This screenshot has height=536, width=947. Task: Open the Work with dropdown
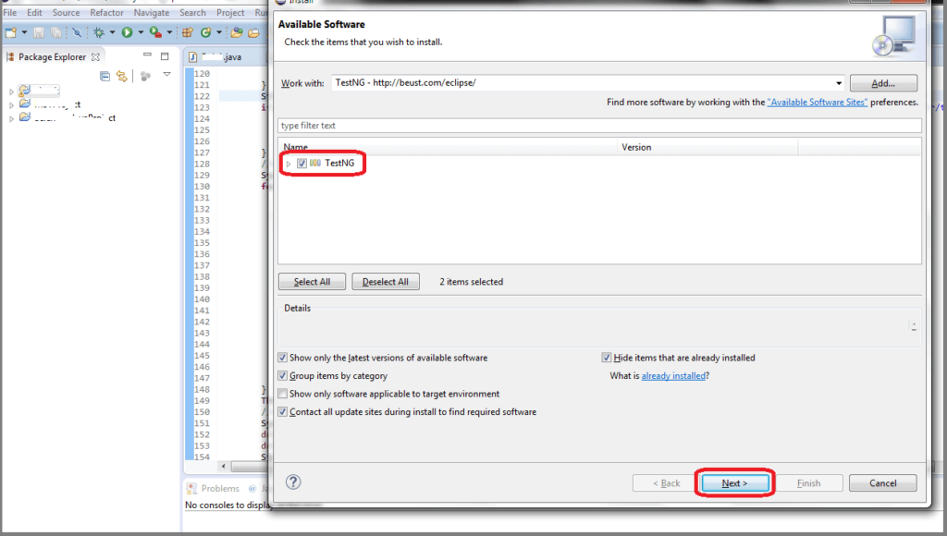click(838, 82)
